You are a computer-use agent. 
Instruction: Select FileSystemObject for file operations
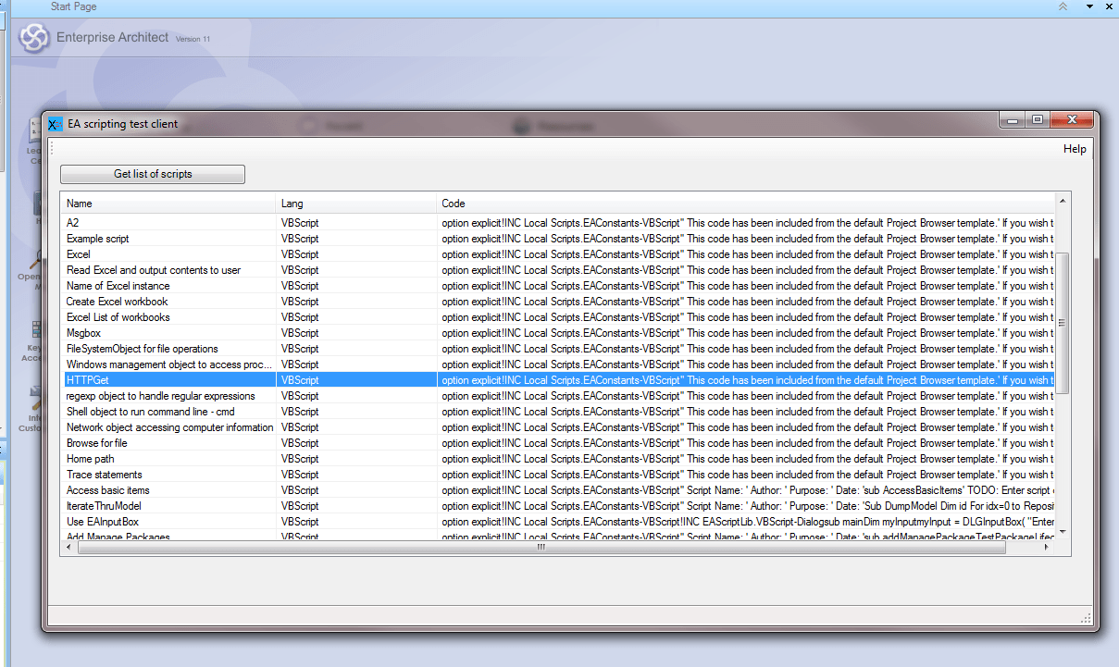click(x=143, y=349)
